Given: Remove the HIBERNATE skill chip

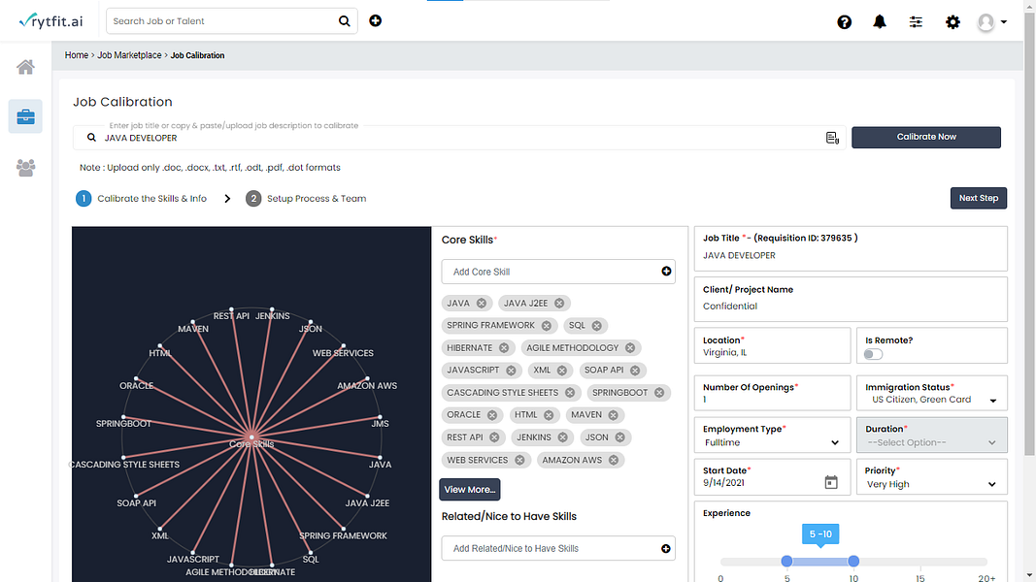Looking at the screenshot, I should pyautogui.click(x=504, y=348).
